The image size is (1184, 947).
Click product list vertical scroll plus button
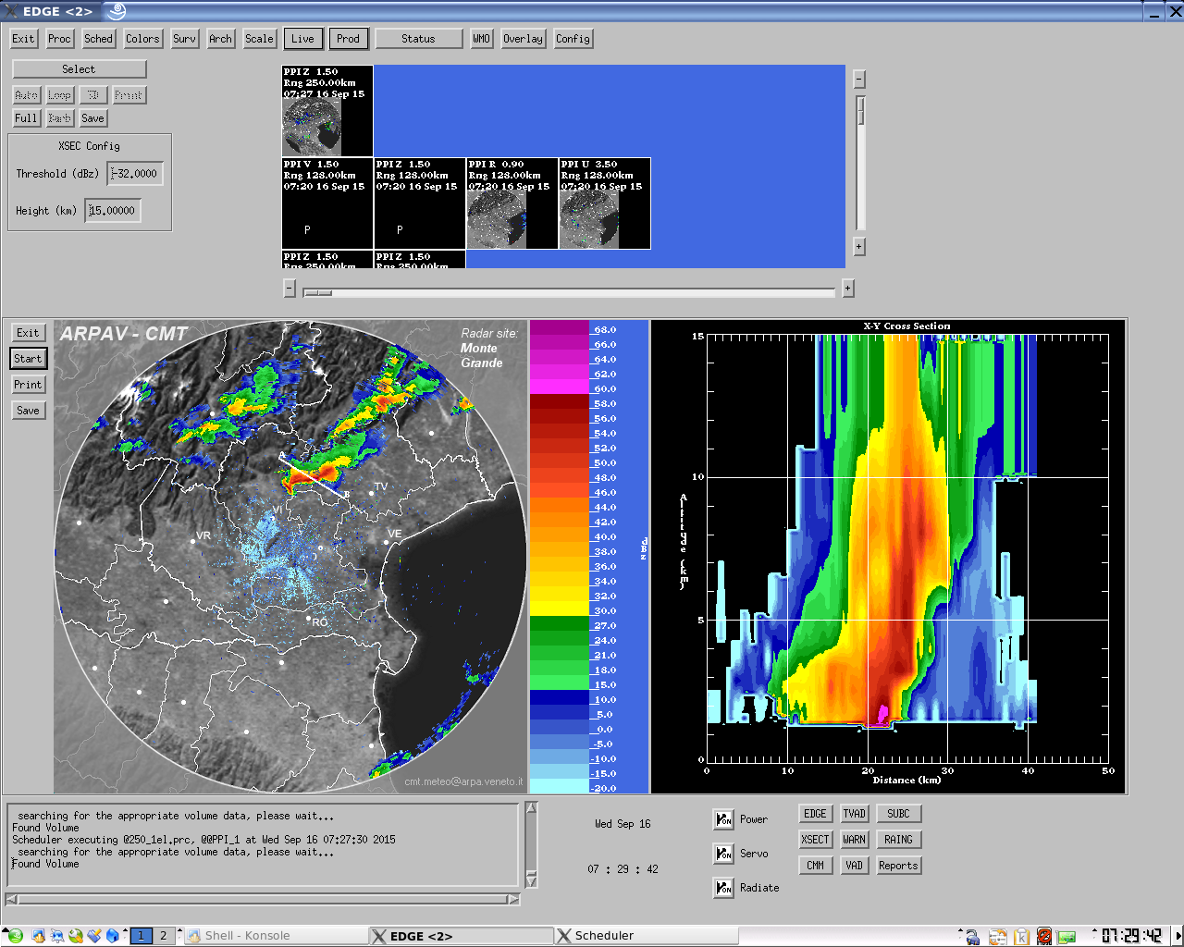859,247
